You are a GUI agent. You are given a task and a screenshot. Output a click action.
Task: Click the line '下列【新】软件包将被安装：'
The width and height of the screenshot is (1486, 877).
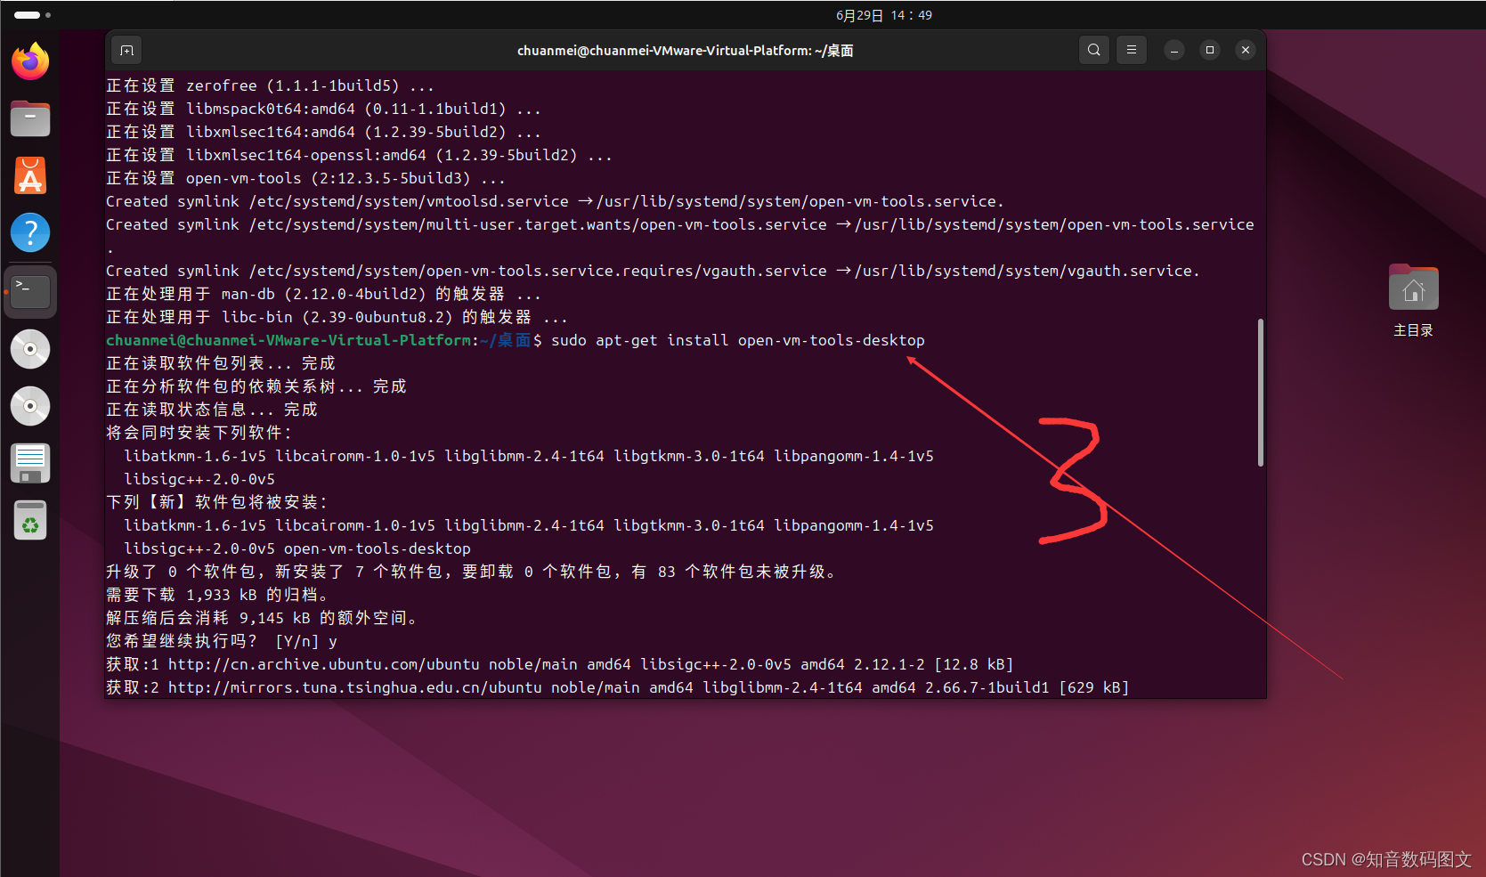216,502
